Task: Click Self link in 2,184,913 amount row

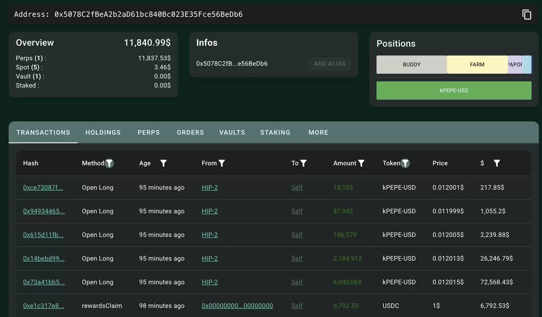Action: point(297,259)
